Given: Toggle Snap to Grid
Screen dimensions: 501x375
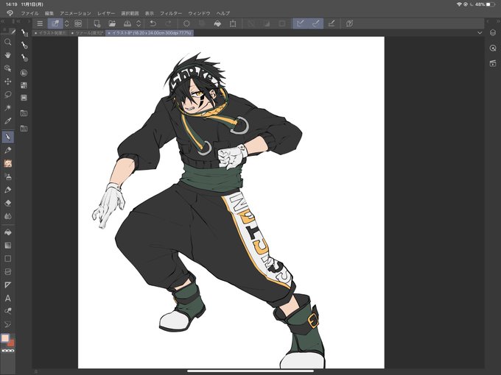Looking at the screenshot, I should coord(332,24).
